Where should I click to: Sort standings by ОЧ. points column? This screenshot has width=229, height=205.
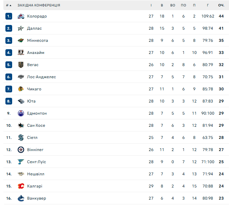tap(221, 5)
